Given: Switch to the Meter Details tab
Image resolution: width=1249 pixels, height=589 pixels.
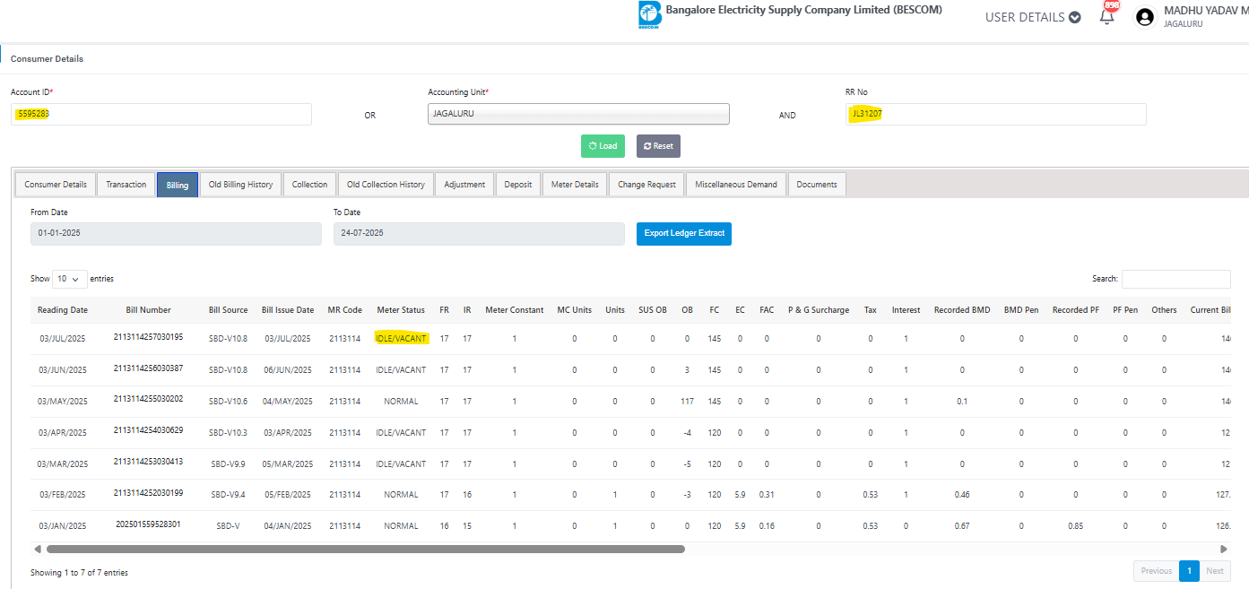Looking at the screenshot, I should pyautogui.click(x=575, y=185).
